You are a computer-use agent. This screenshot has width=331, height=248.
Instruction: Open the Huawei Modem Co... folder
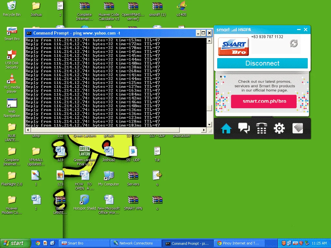click(12, 205)
